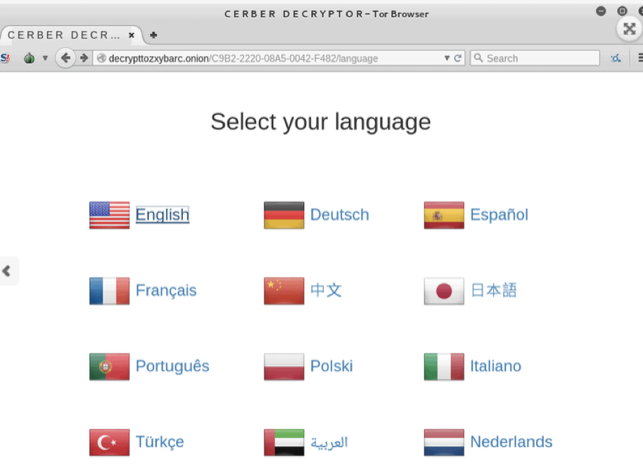The height and width of the screenshot is (468, 643).
Task: Close the CERBER DECRYPTOR tab
Action: [132, 35]
